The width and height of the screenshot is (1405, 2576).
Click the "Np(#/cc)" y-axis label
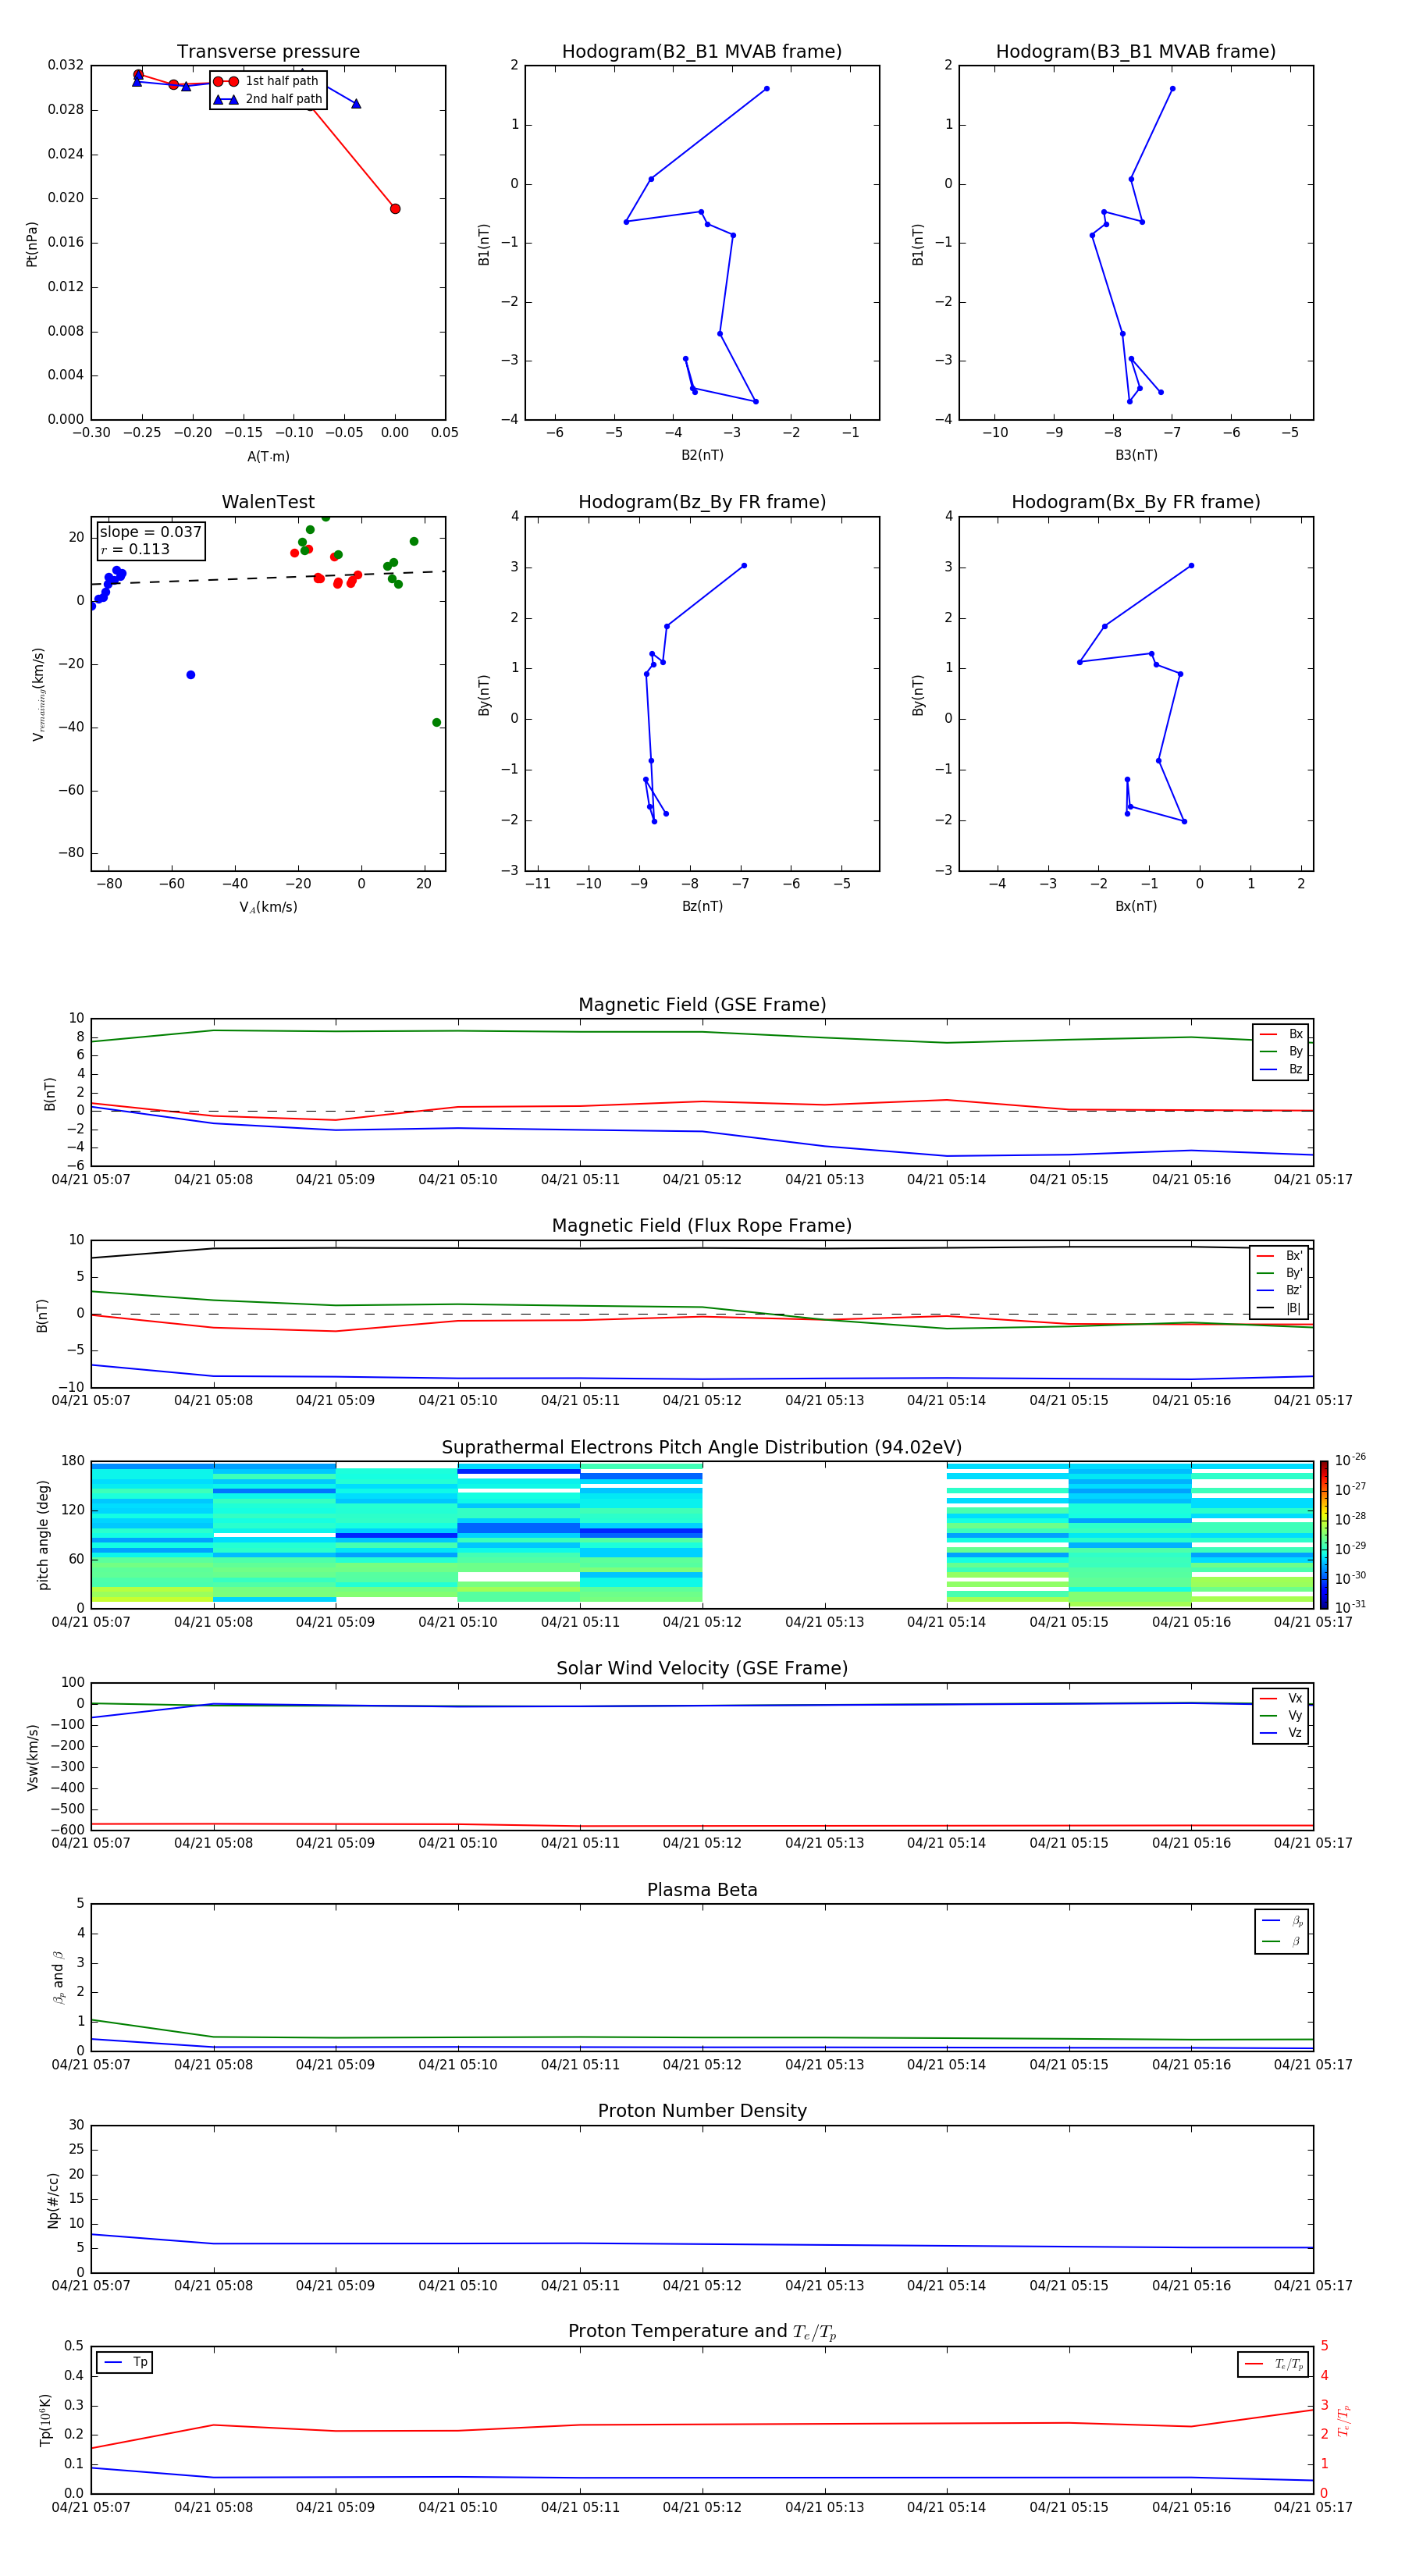click(x=53, y=2200)
